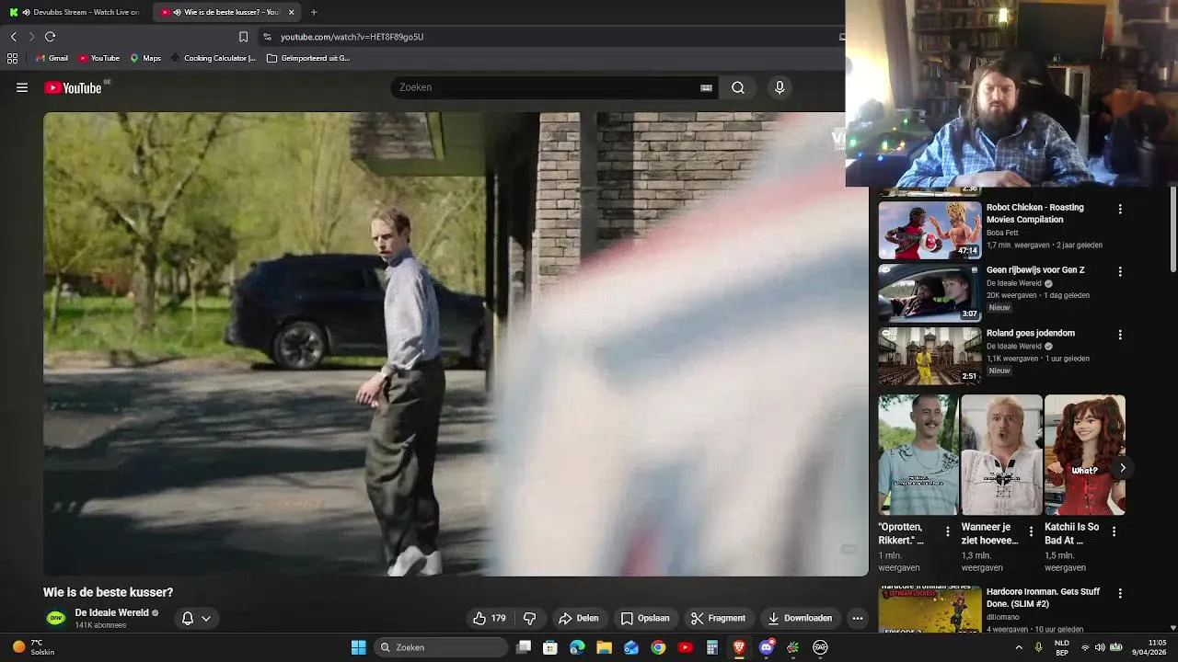Select the Wie is de beste kusser tab
Screen dimensions: 1178x662
tap(225, 12)
